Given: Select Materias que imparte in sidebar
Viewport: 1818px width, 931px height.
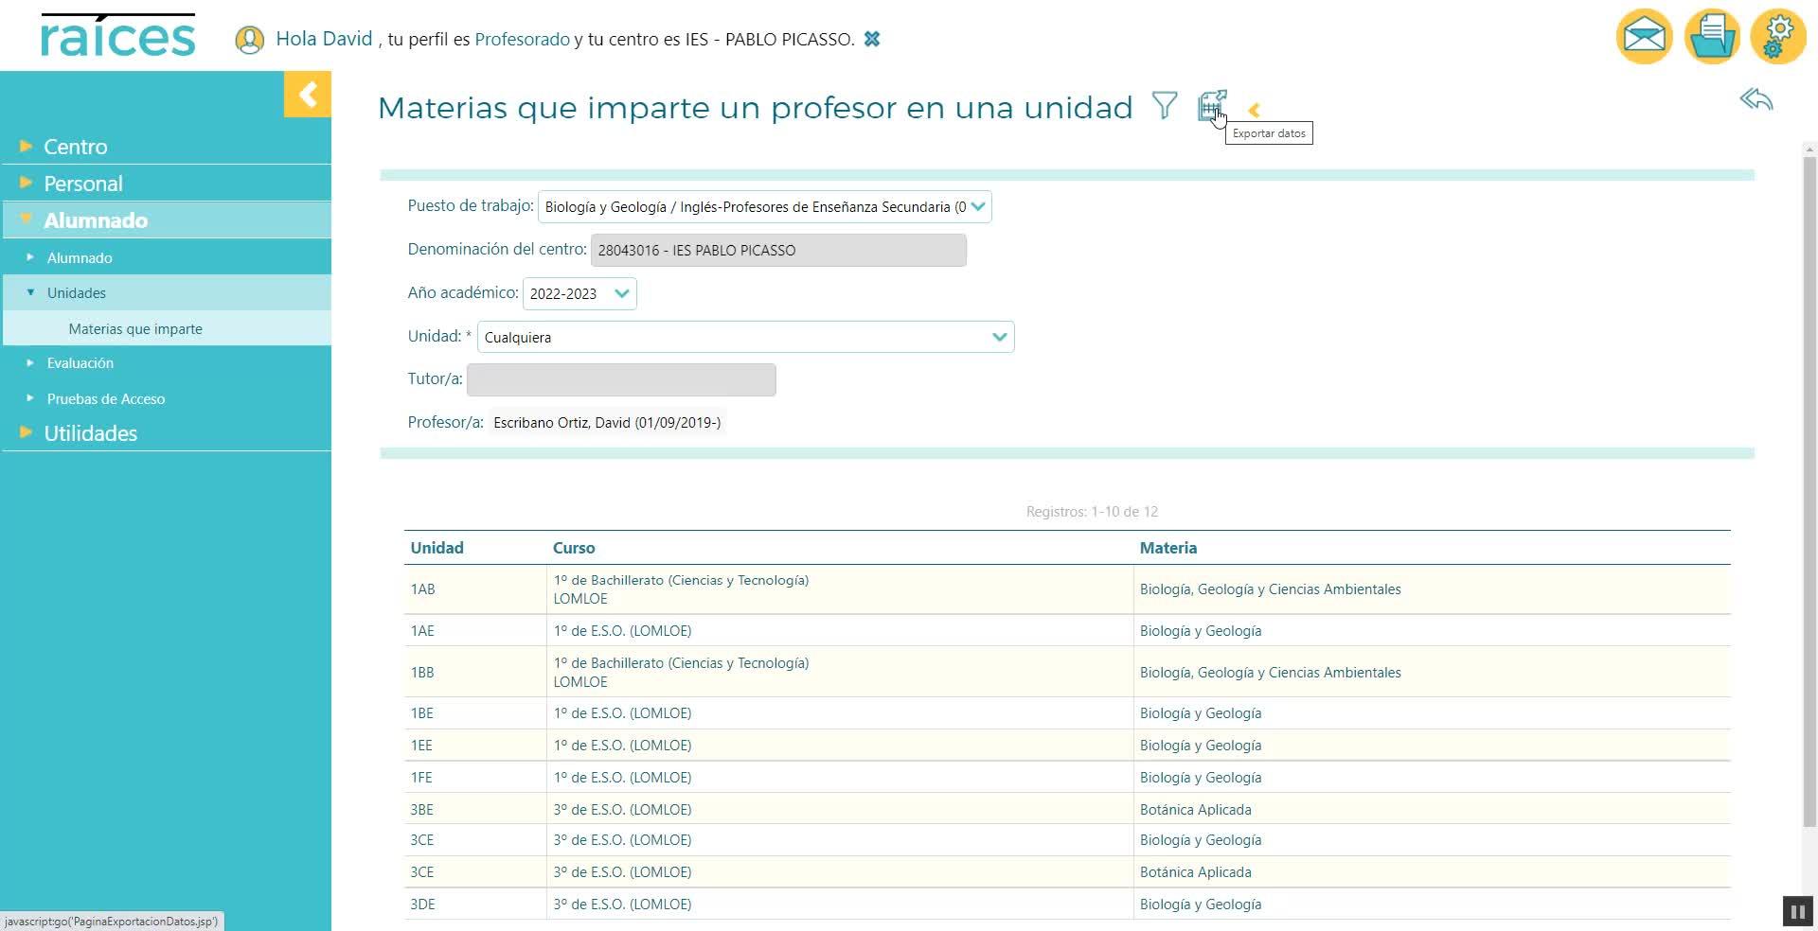Looking at the screenshot, I should point(135,329).
